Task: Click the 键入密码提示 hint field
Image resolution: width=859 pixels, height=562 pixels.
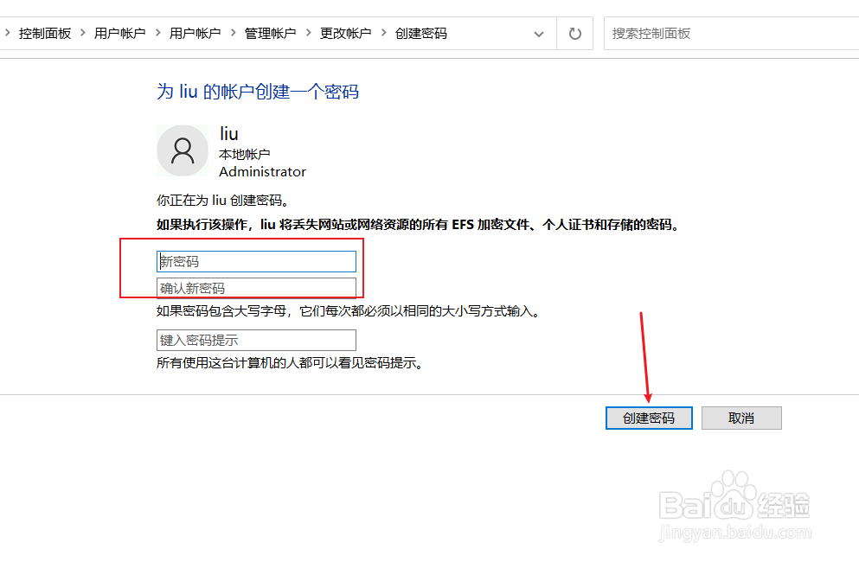Action: tap(256, 340)
